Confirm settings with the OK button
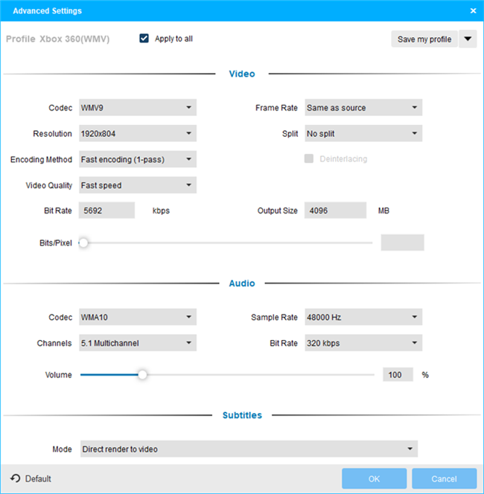Screen dimensions: 484x494 (x=374, y=478)
